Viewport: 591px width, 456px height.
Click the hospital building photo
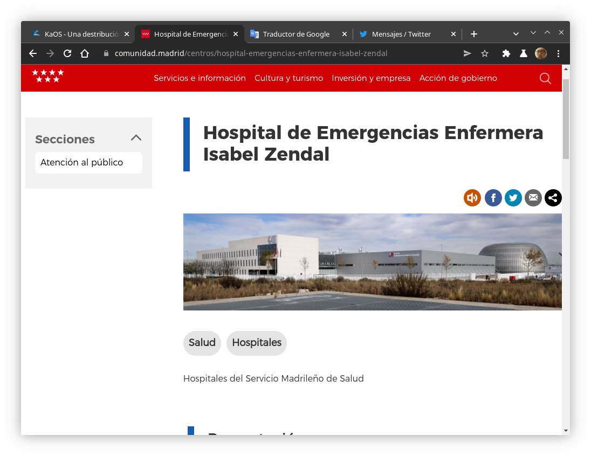tap(373, 262)
